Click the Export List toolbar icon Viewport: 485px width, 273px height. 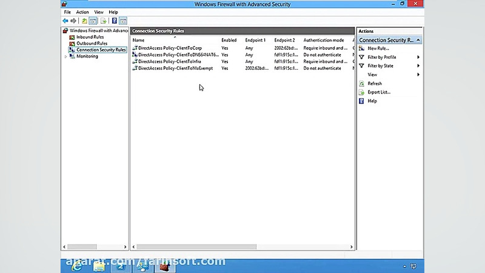coord(103,21)
